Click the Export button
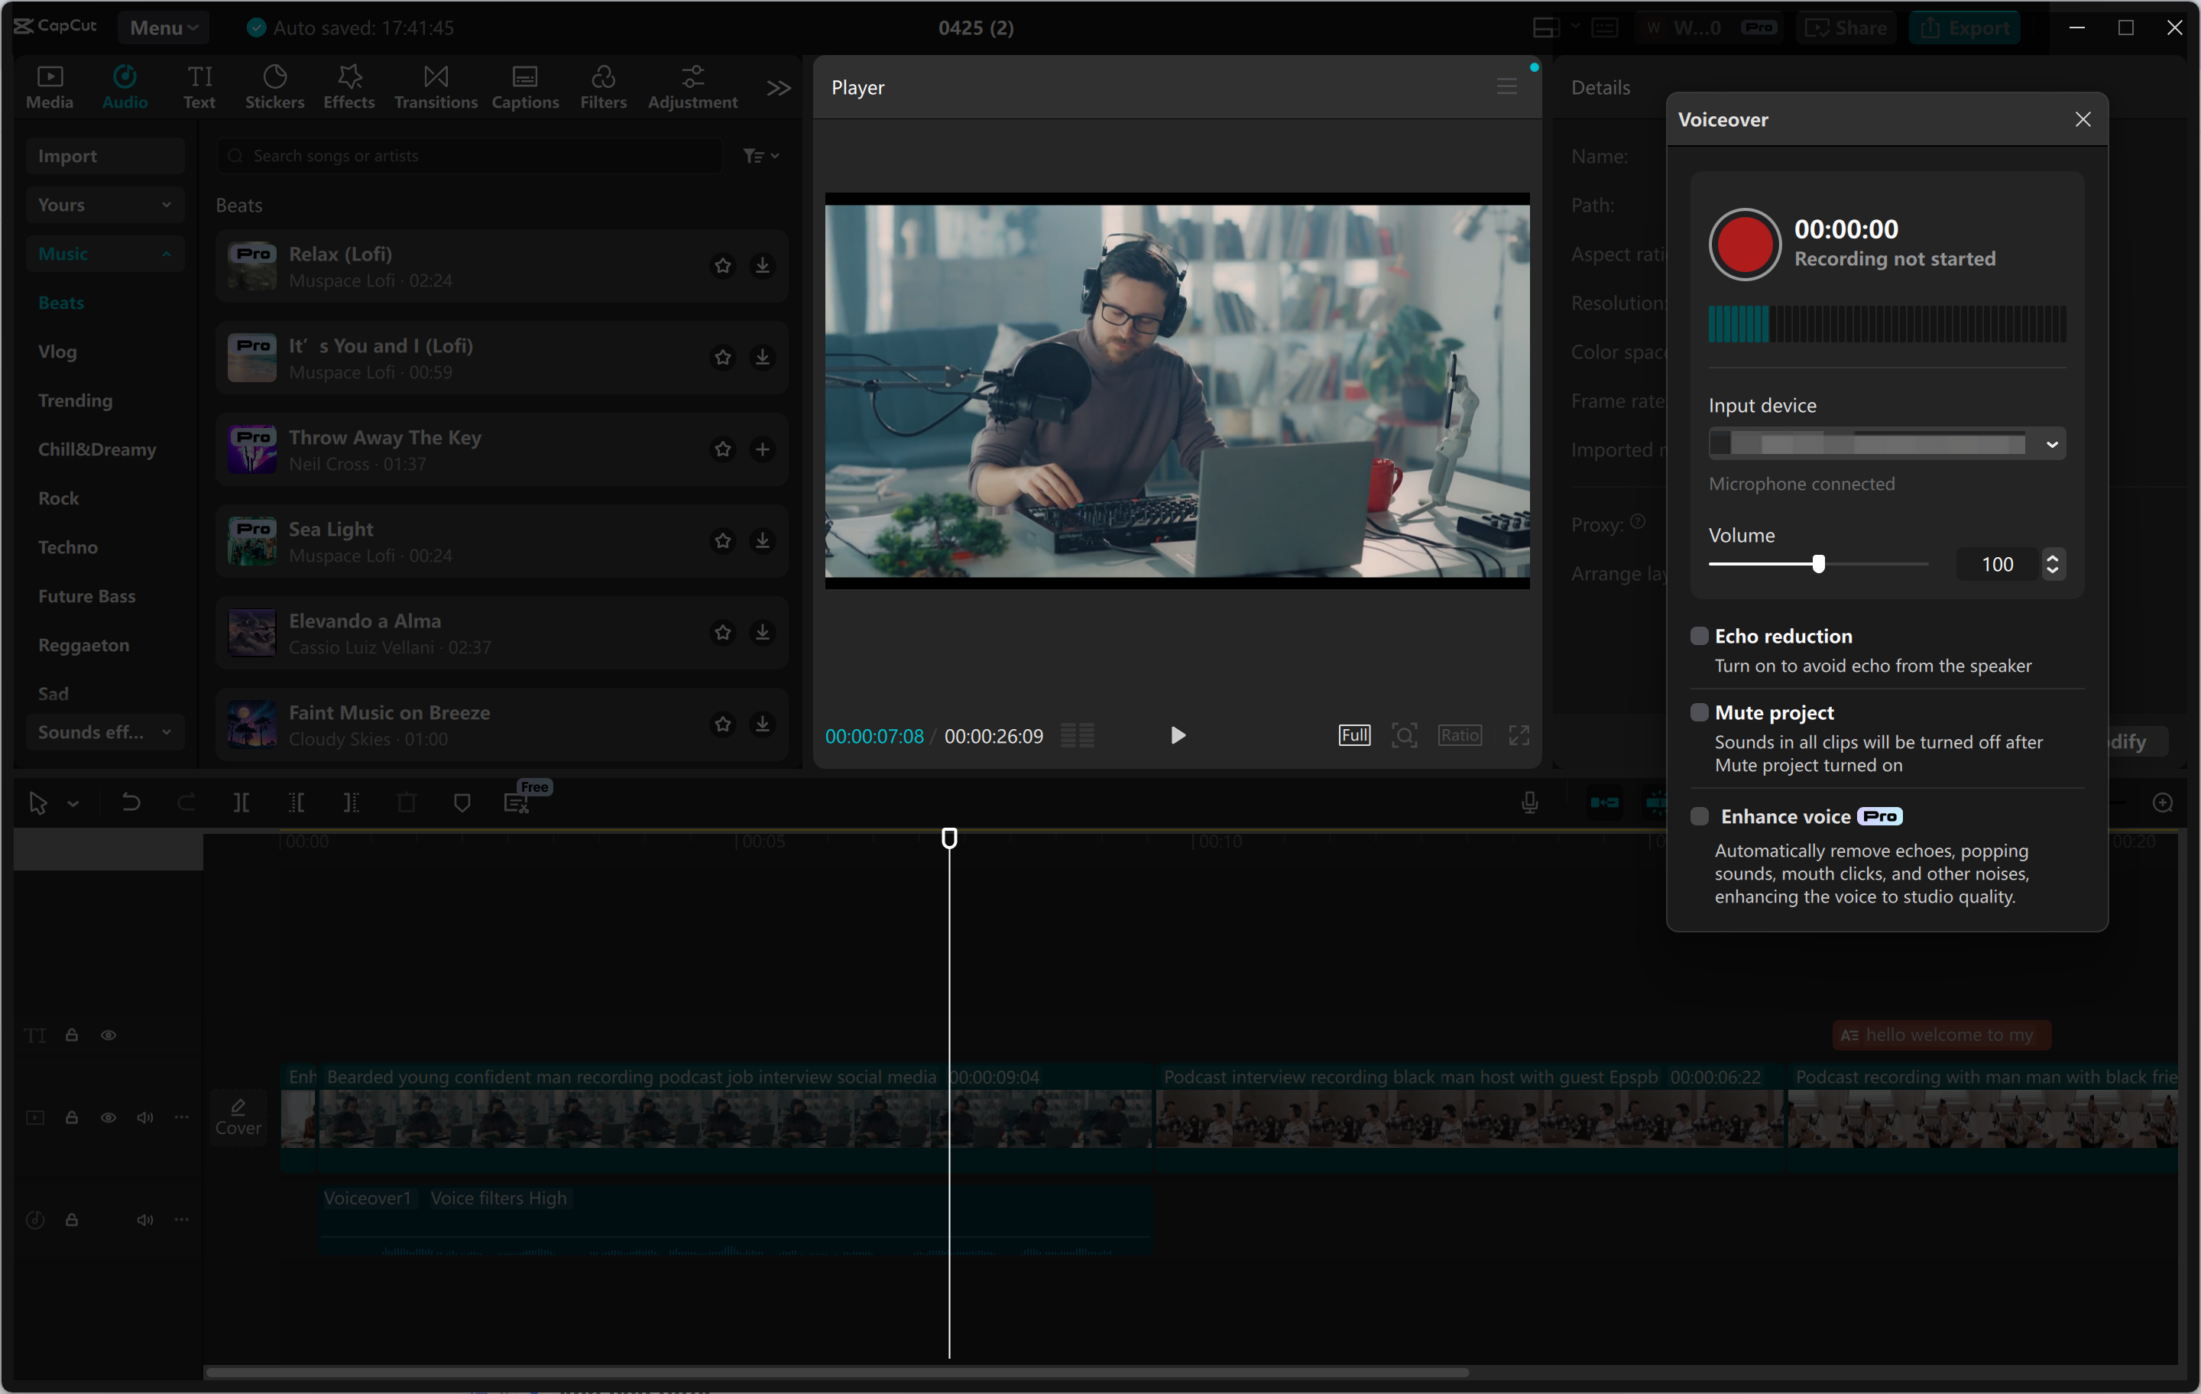The width and height of the screenshot is (2201, 1394). click(1965, 27)
